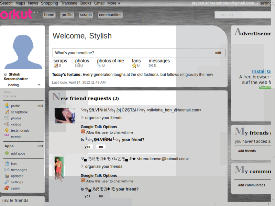Click the photos camera icon under Welcome
Screen dimensions: 275x206
(77, 65)
